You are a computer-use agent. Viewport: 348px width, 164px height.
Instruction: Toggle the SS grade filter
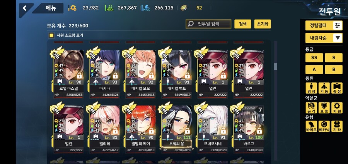coord(314,58)
